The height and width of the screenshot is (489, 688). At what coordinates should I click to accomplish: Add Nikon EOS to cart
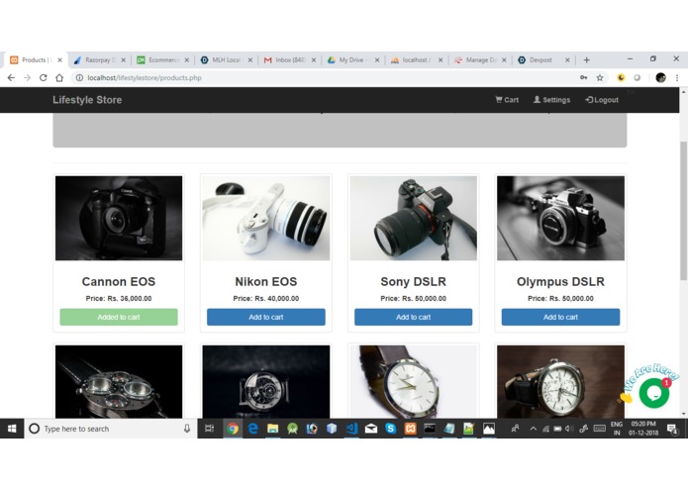tap(266, 317)
